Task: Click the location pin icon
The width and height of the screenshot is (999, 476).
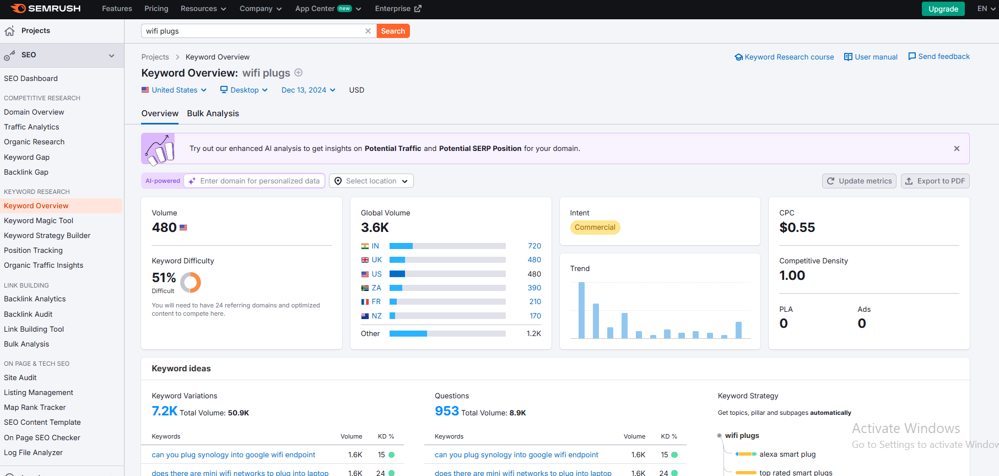Action: (x=338, y=181)
